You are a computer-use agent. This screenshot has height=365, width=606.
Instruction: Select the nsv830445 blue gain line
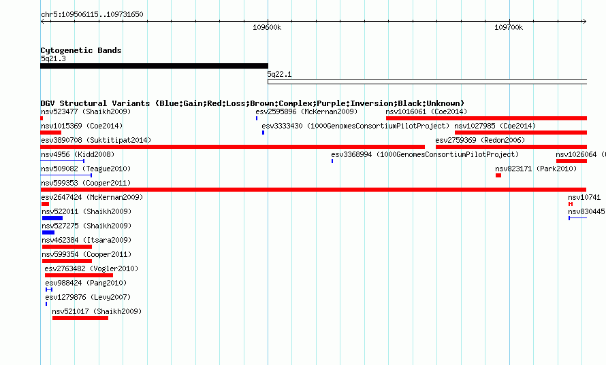(x=578, y=218)
